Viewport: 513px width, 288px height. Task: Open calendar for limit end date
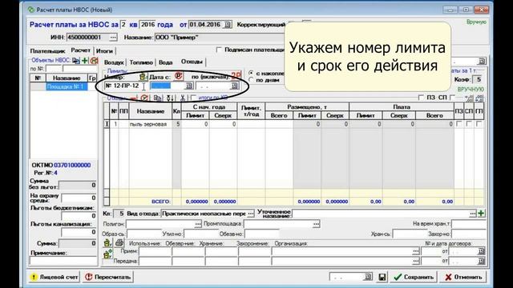[x=234, y=86]
